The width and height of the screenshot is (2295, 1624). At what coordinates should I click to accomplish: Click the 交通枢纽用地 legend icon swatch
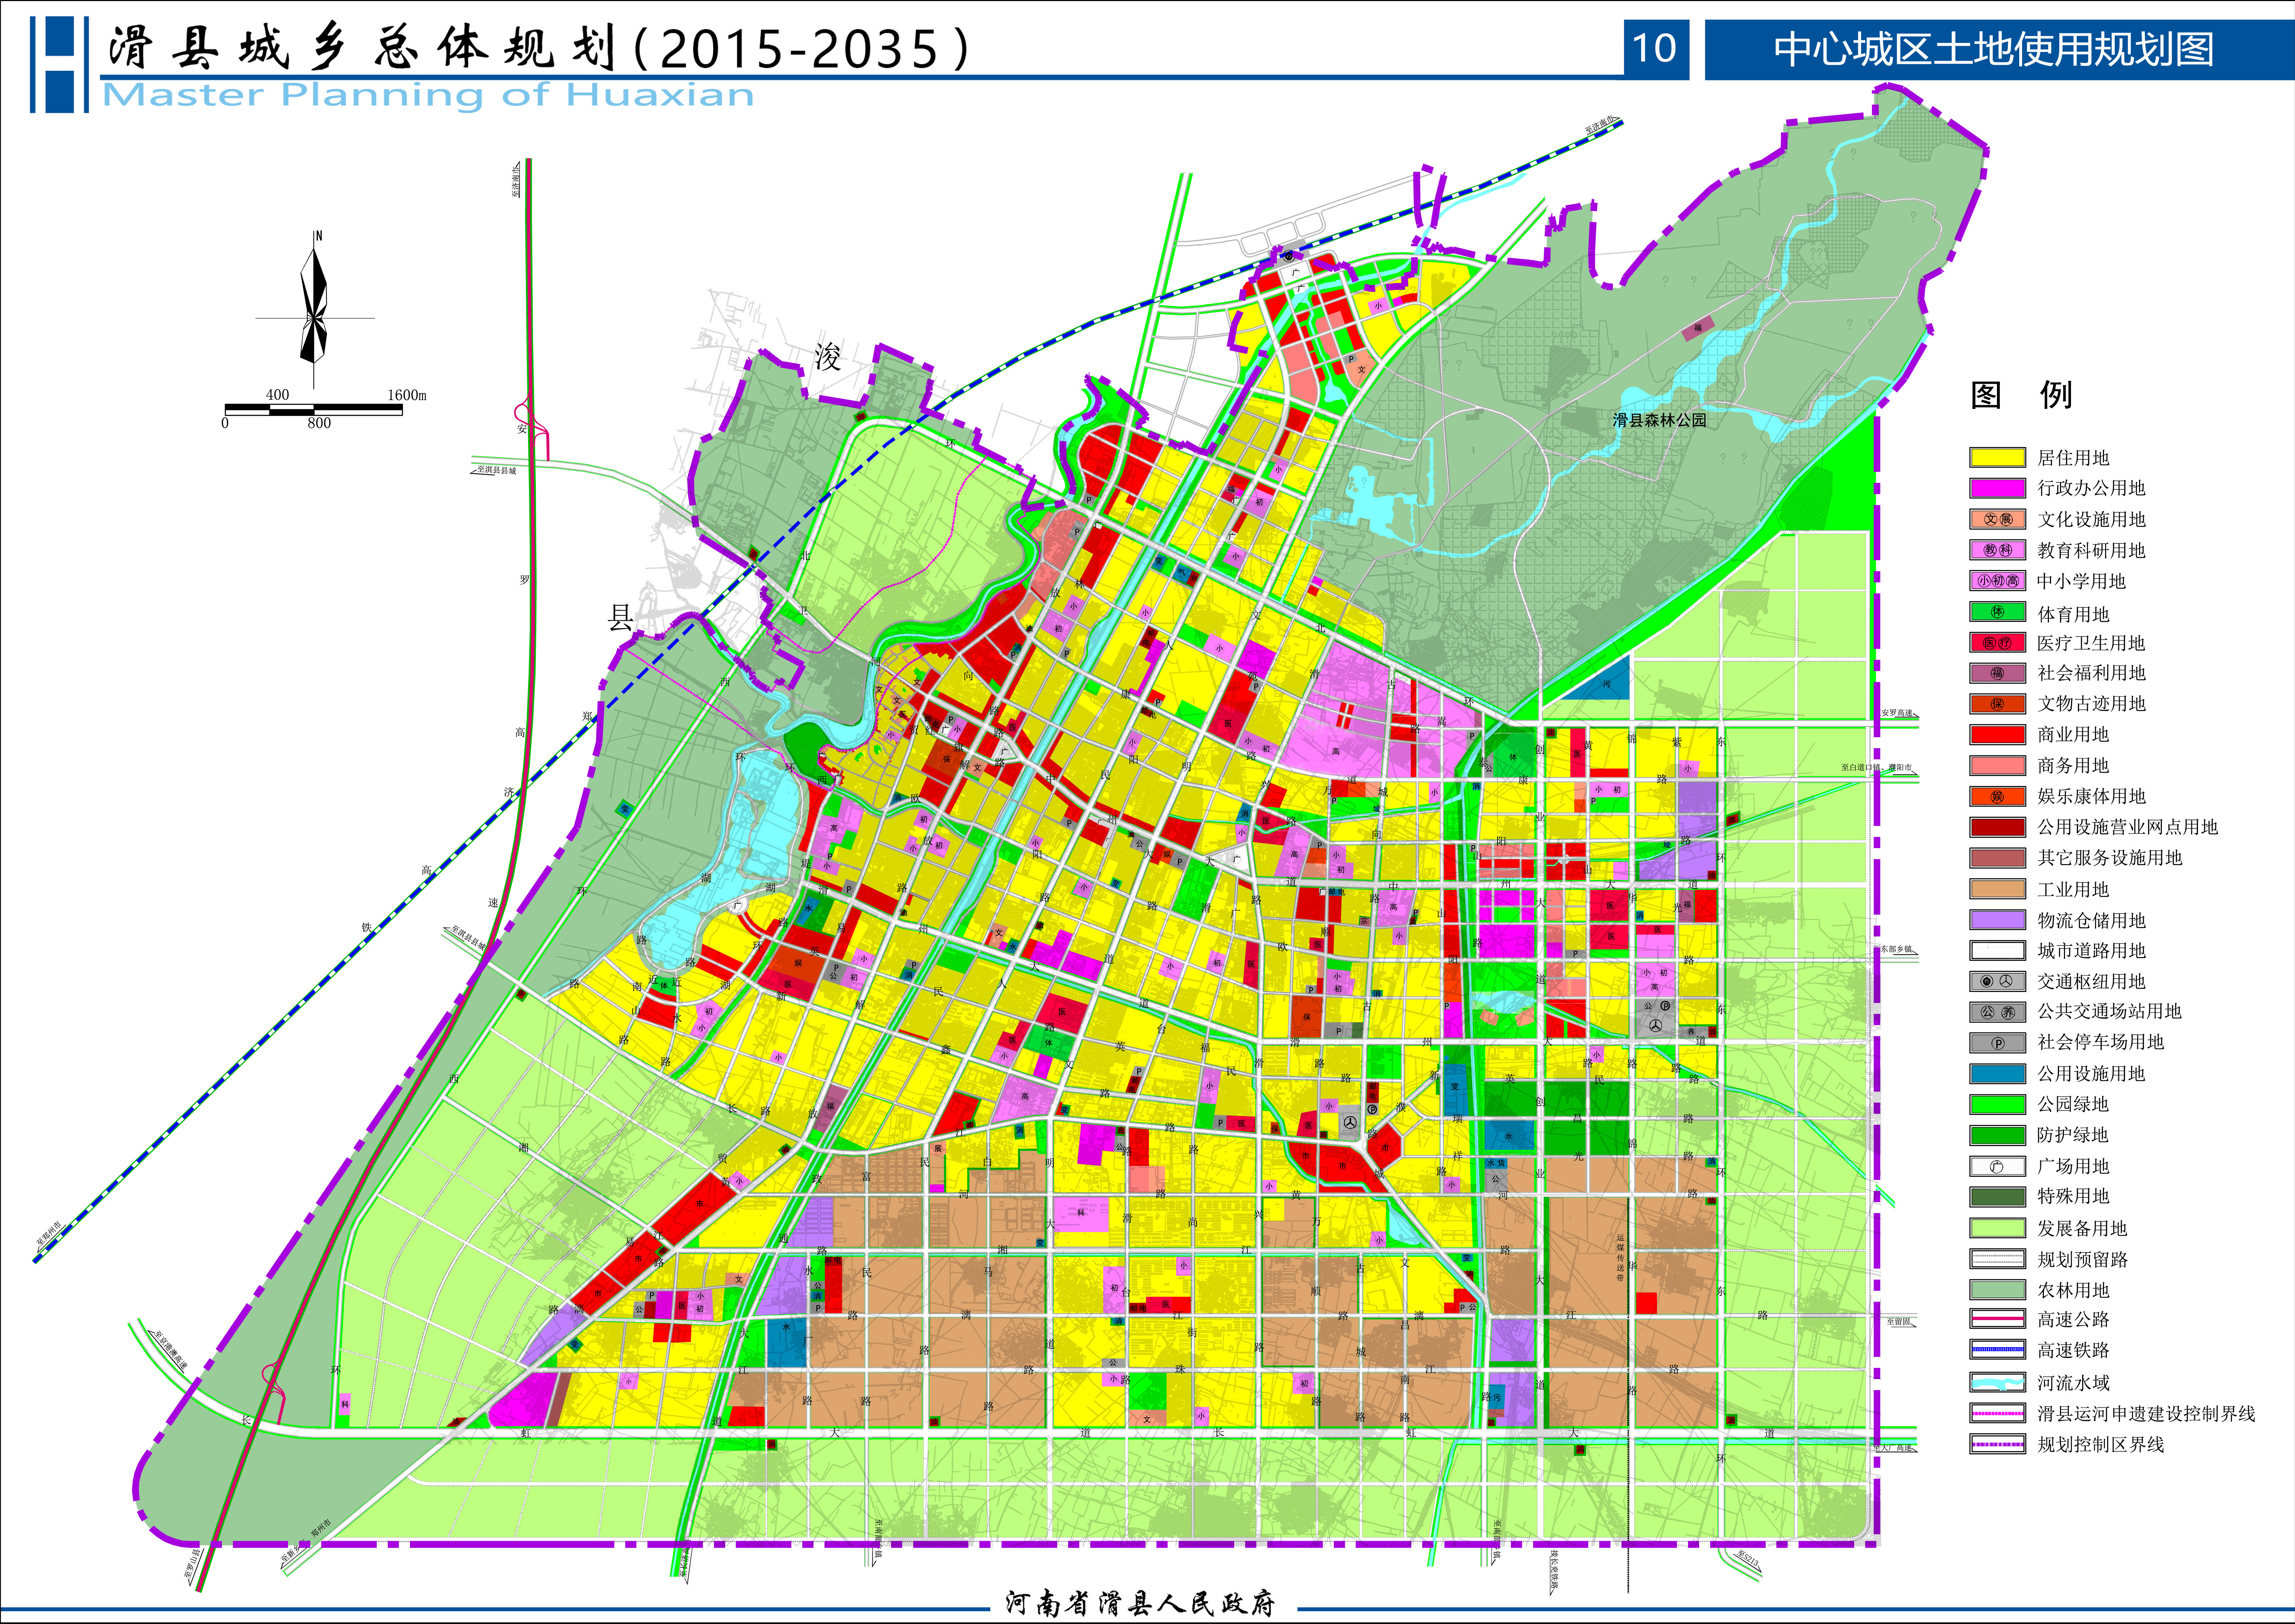coord(1997,981)
